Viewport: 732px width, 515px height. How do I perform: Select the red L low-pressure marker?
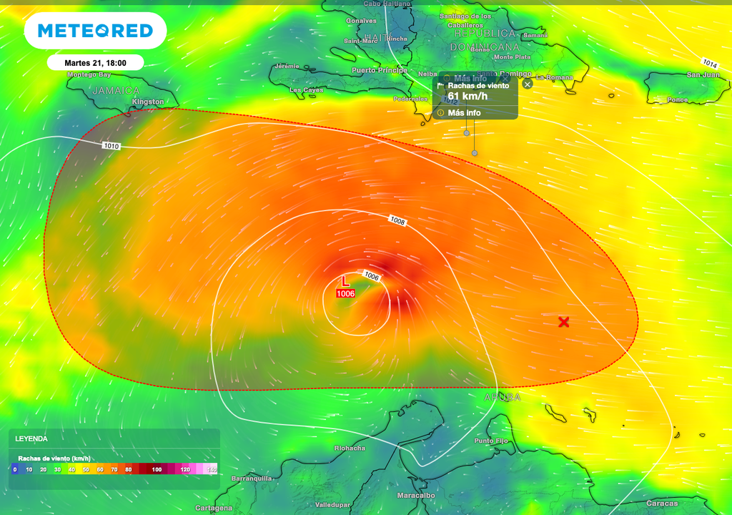point(345,282)
